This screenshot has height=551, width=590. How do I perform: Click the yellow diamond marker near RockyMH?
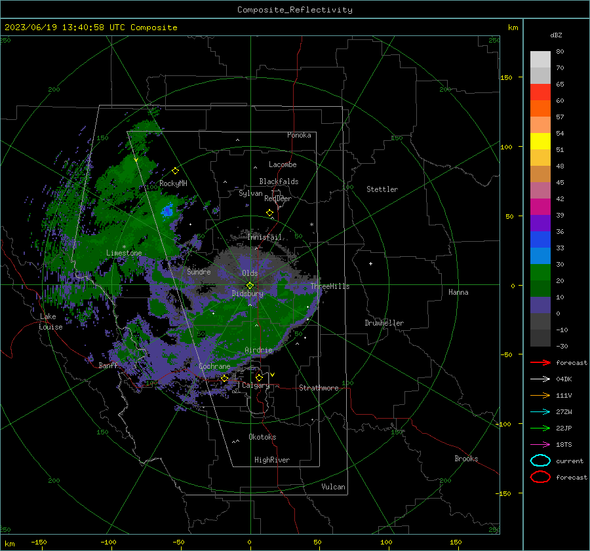point(175,171)
